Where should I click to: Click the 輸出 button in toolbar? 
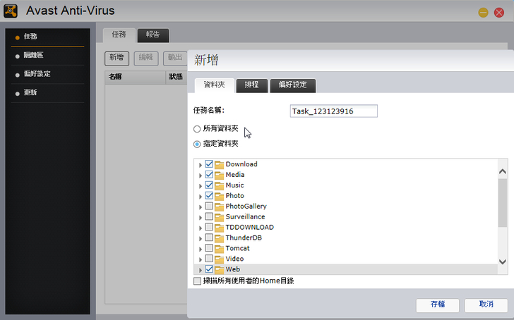click(x=175, y=59)
